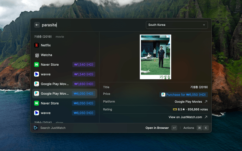Open the South Korea country dropdown
This screenshot has height=151, width=242.
pos(177,25)
